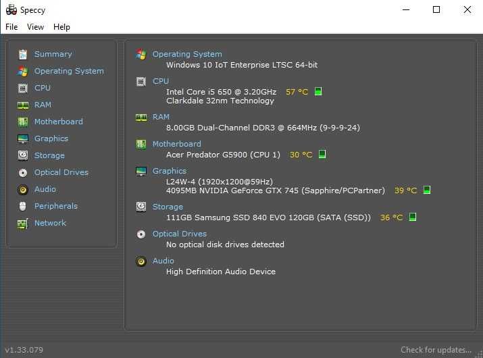
Task: Go to the Graphics section in sidebar
Action: click(x=51, y=138)
